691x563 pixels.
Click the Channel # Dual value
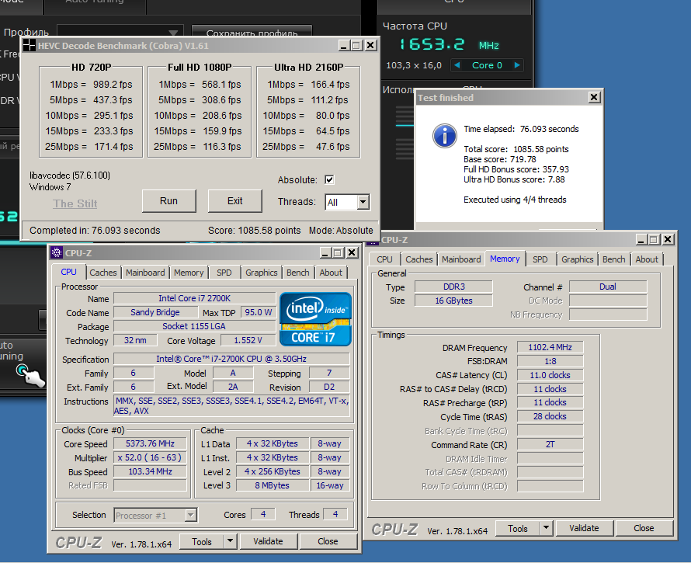click(x=608, y=287)
